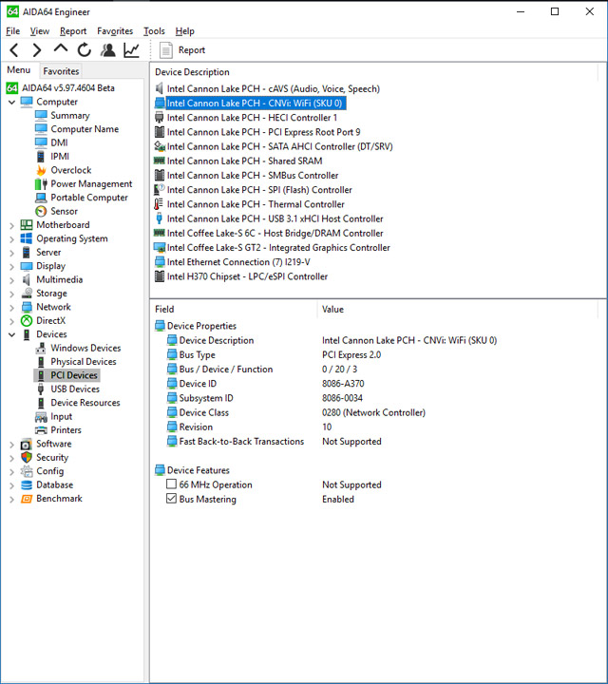Select Summary under Computer
Viewport: 608px width, 684px height.
(x=69, y=115)
